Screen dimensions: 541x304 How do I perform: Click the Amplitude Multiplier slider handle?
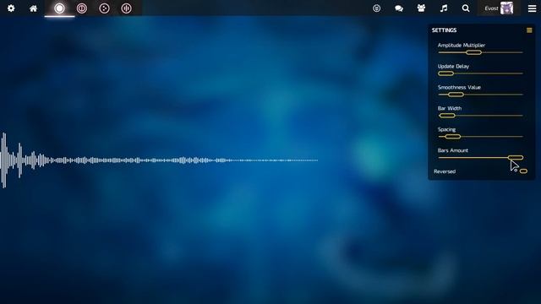(473, 52)
